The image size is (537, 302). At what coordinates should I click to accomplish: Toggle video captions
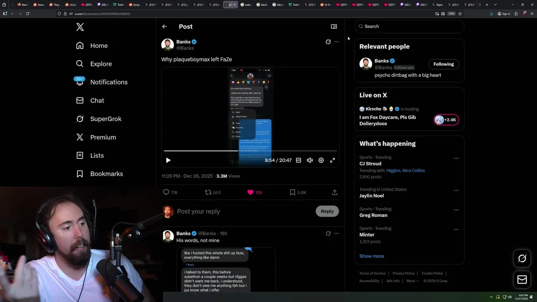(298, 160)
